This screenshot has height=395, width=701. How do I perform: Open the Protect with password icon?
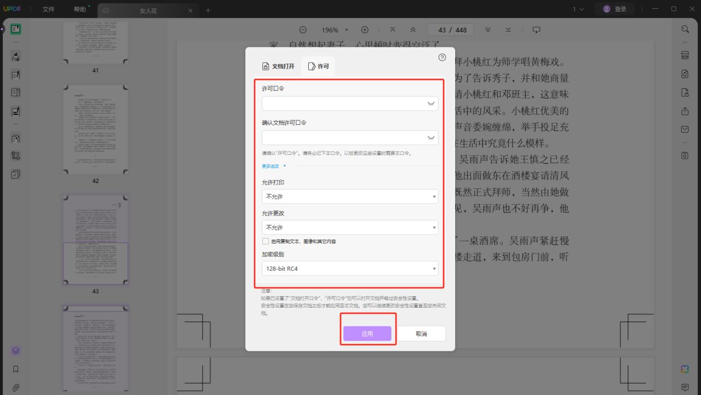685,92
